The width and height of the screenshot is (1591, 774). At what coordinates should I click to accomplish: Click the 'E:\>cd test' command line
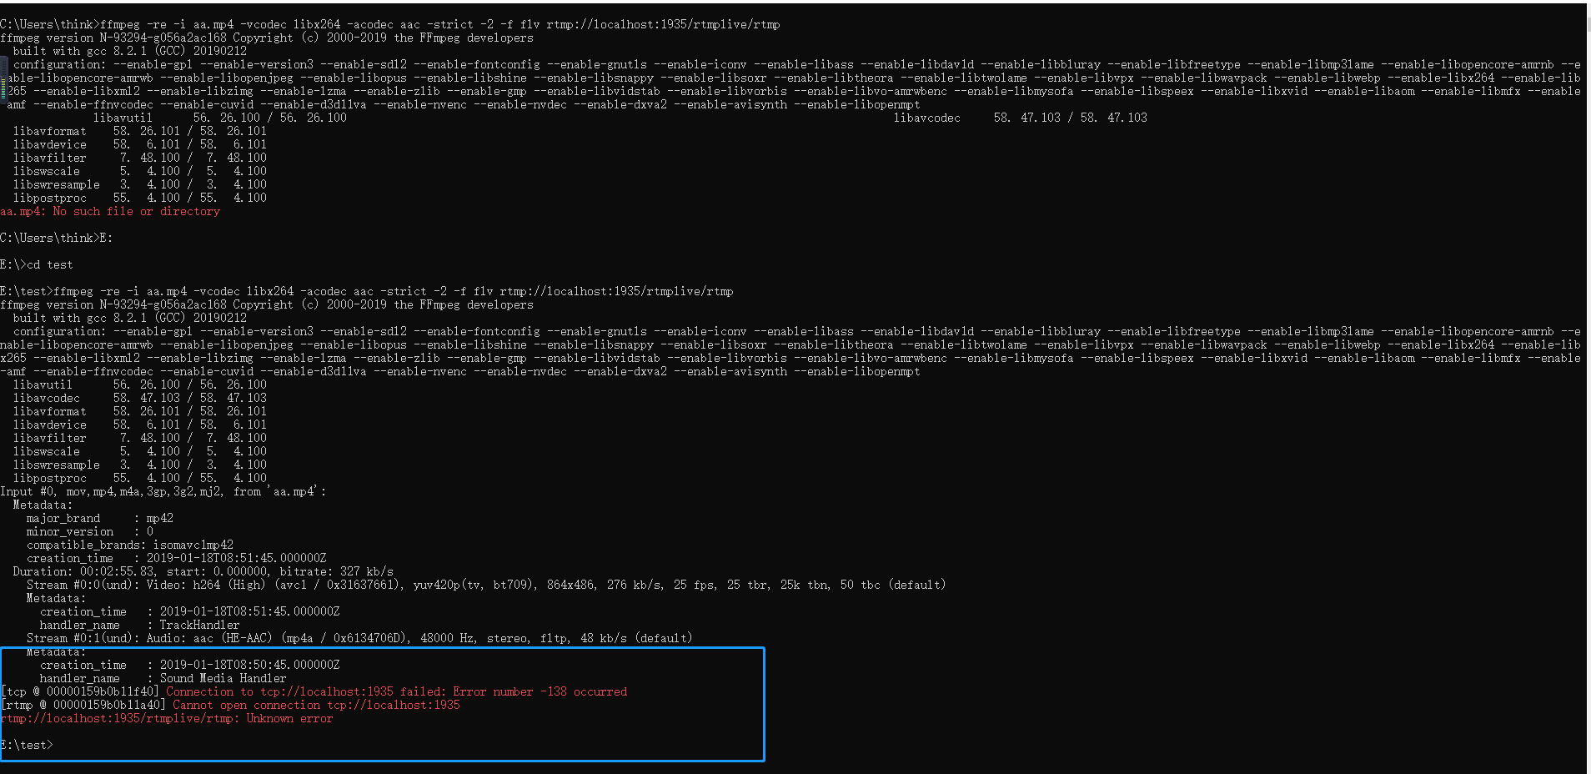[x=37, y=264]
